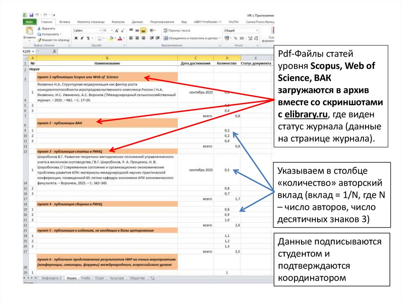Viewport: 402px width, 301px height.
Task: Click the Количество header cell
Action: [227, 63]
